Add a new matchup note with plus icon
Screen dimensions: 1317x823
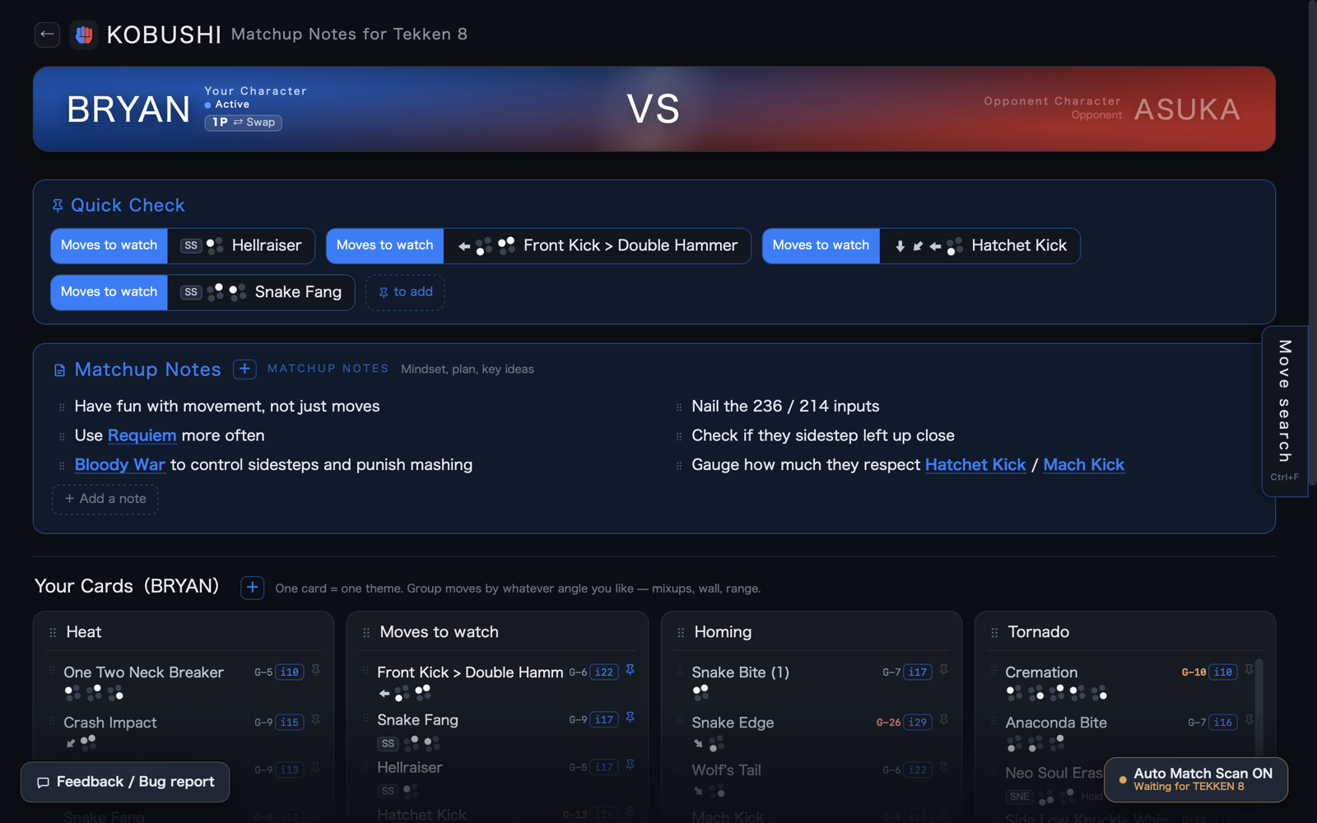pos(244,369)
